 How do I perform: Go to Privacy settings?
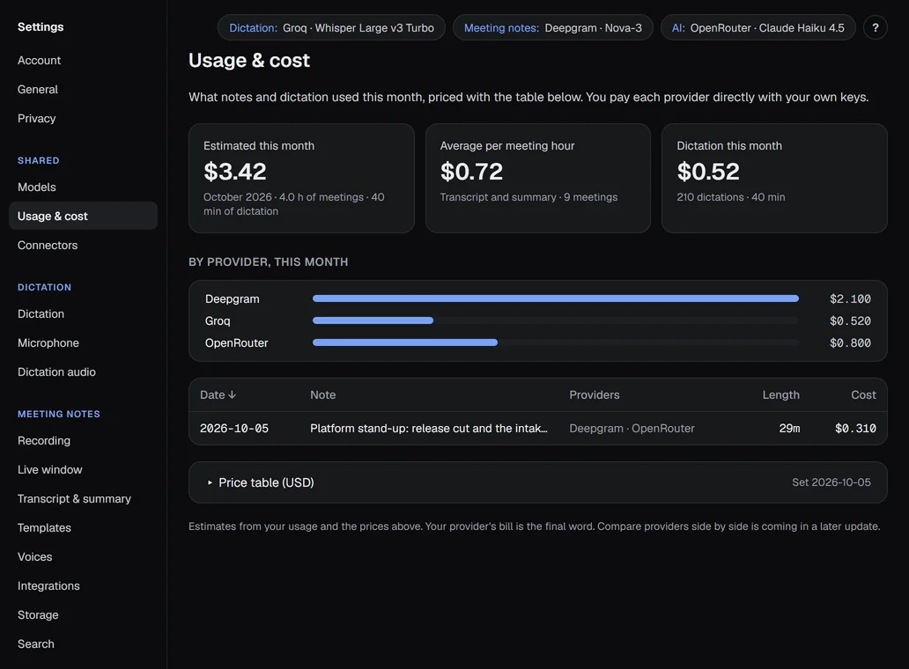point(36,118)
